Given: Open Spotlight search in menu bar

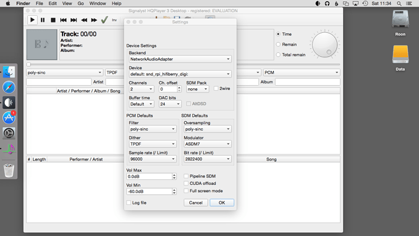Looking at the screenshot, I should 399,4.
